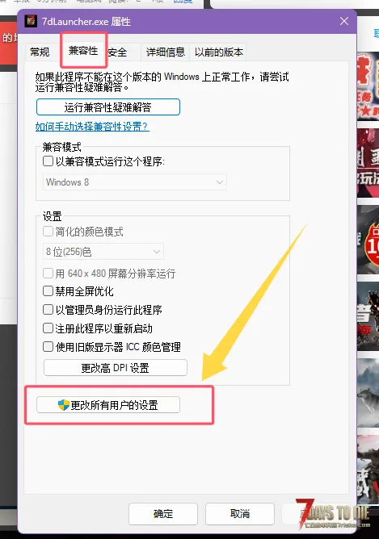Toggle 注册此程序以重新启动 checkbox
The image size is (379, 539).
coord(48,328)
